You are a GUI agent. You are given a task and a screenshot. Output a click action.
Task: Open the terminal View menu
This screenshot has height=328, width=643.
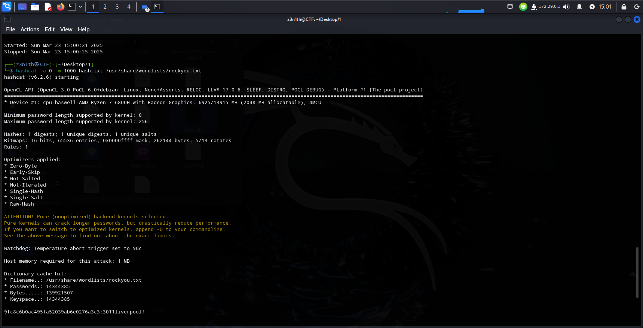[x=66, y=29]
